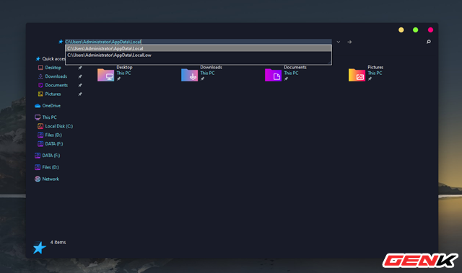Click the search magnifier icon
The height and width of the screenshot is (273, 462).
[428, 42]
